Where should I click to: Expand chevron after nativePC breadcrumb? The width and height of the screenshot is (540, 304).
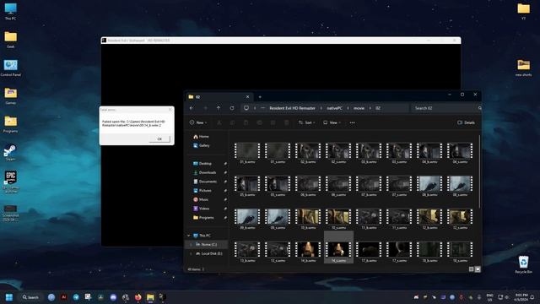348,108
